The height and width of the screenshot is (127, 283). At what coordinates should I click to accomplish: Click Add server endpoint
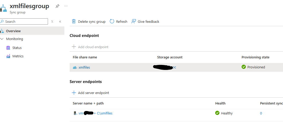[x=90, y=93]
